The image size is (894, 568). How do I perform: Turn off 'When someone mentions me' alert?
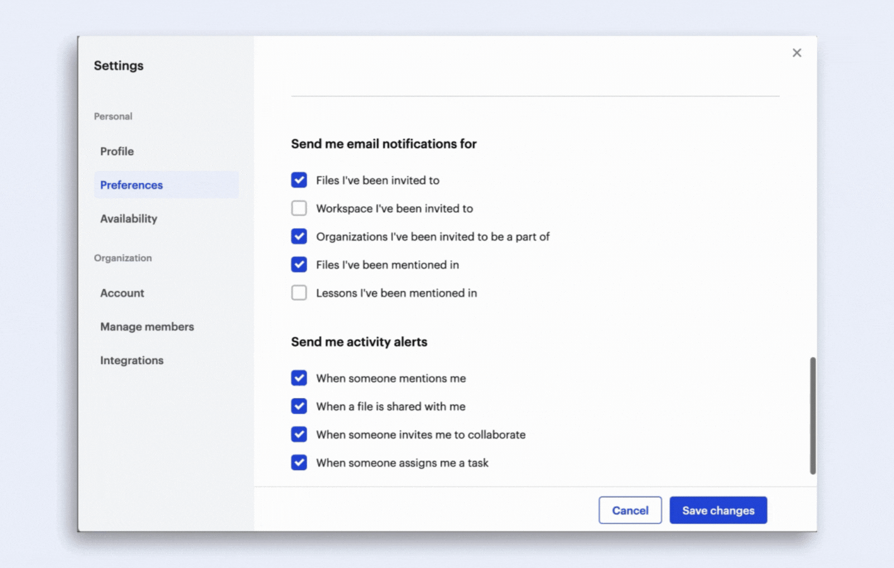pyautogui.click(x=299, y=378)
